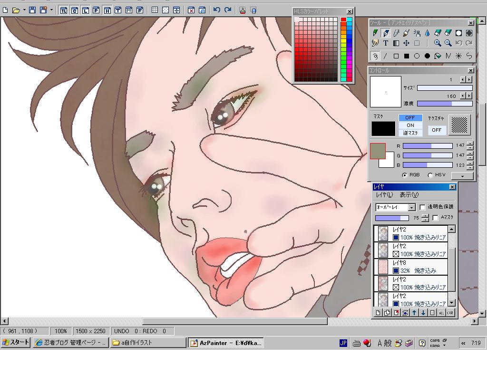Select the move tool with four arrows
The width and height of the screenshot is (487, 365).
tap(406, 43)
